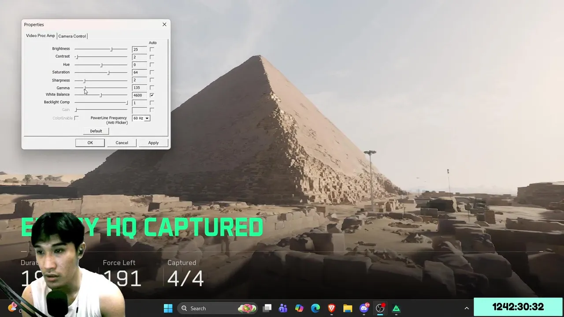Click the "Captured" stat label

pyautogui.click(x=182, y=263)
